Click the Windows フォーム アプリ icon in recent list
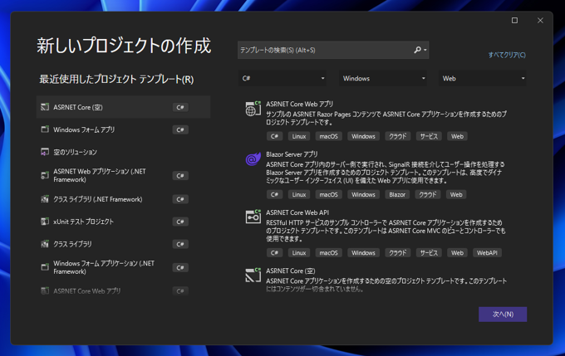Image resolution: width=565 pixels, height=356 pixels. pos(45,129)
